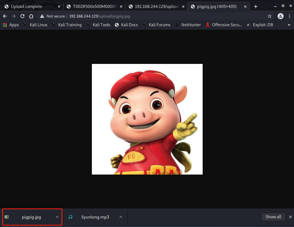Open the user profile avatar
This screenshot has width=294, height=227.
pyautogui.click(x=281, y=16)
